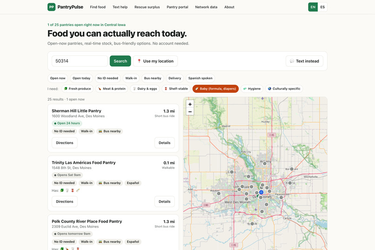The width and height of the screenshot is (375, 250).
Task: Click the pantry marker near Altoona
Action: [290, 183]
